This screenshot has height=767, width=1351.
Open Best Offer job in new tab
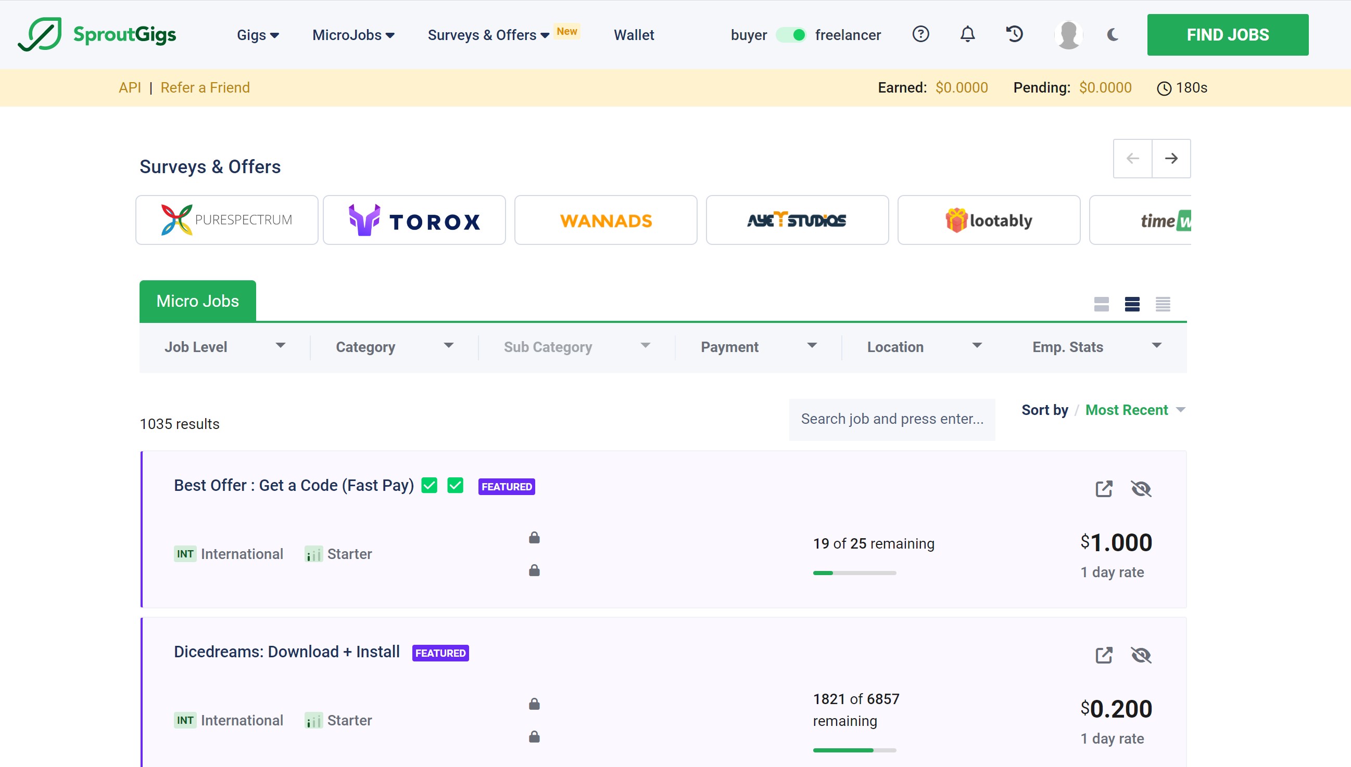[x=1104, y=489]
